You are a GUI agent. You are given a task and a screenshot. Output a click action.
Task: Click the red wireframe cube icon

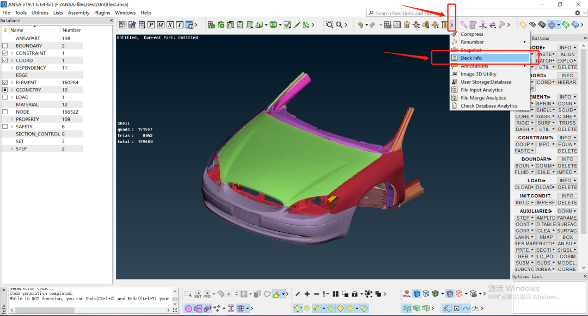460,294
